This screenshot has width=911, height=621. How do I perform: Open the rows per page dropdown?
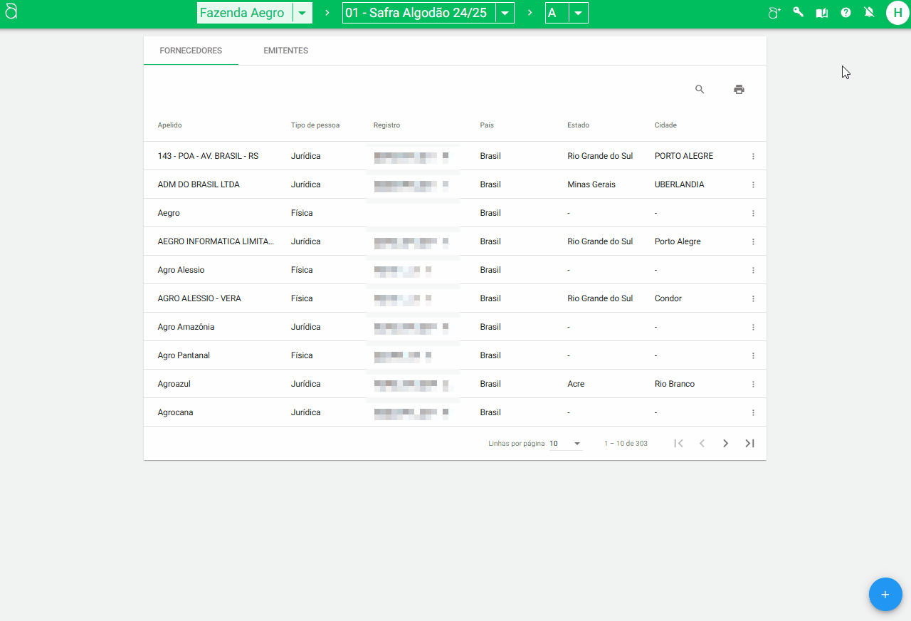click(566, 444)
